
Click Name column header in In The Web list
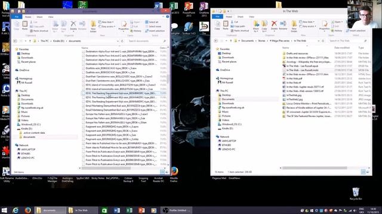click(285, 48)
